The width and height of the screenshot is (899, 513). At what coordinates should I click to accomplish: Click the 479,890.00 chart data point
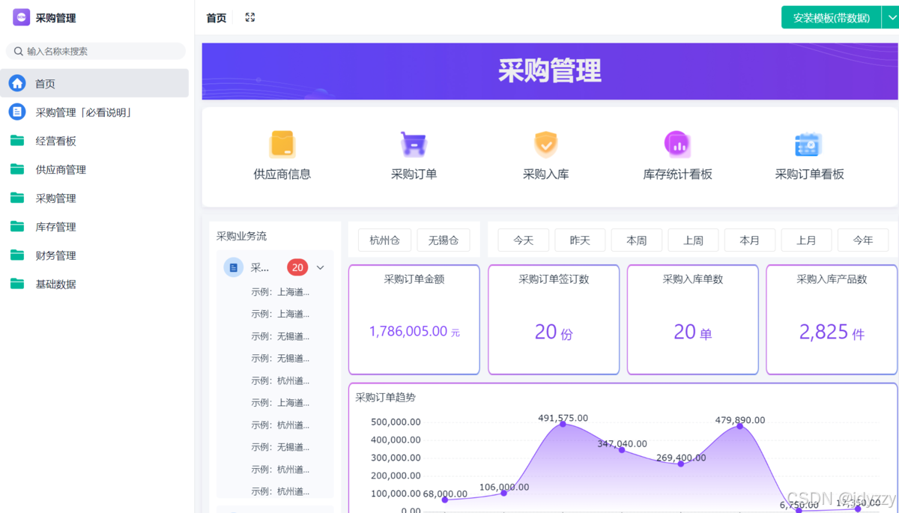point(739,425)
